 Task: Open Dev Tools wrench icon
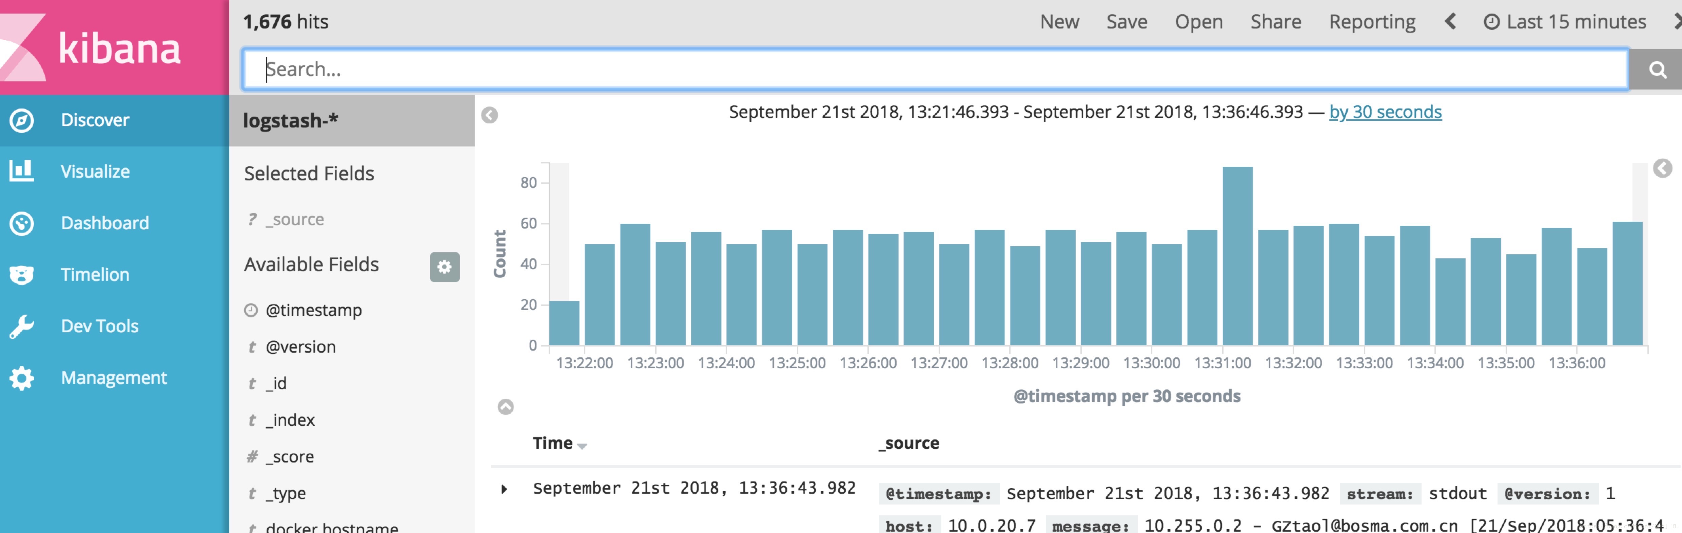click(22, 327)
